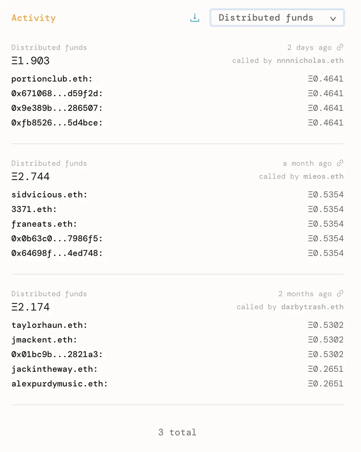The image size is (361, 452).
Task: Click franeats.eth recipient
Action: [44, 224]
